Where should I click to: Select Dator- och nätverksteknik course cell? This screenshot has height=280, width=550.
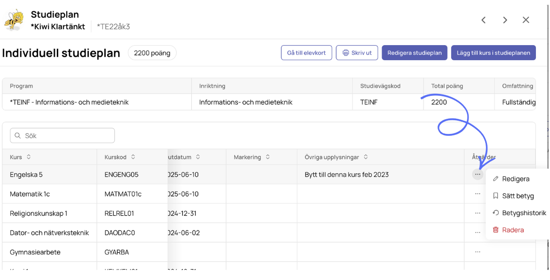click(49, 233)
